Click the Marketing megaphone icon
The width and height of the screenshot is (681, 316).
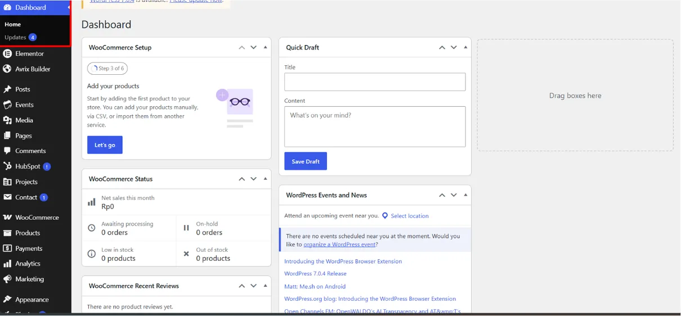click(x=7, y=279)
